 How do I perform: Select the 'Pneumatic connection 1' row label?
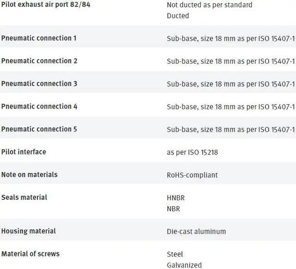39,38
